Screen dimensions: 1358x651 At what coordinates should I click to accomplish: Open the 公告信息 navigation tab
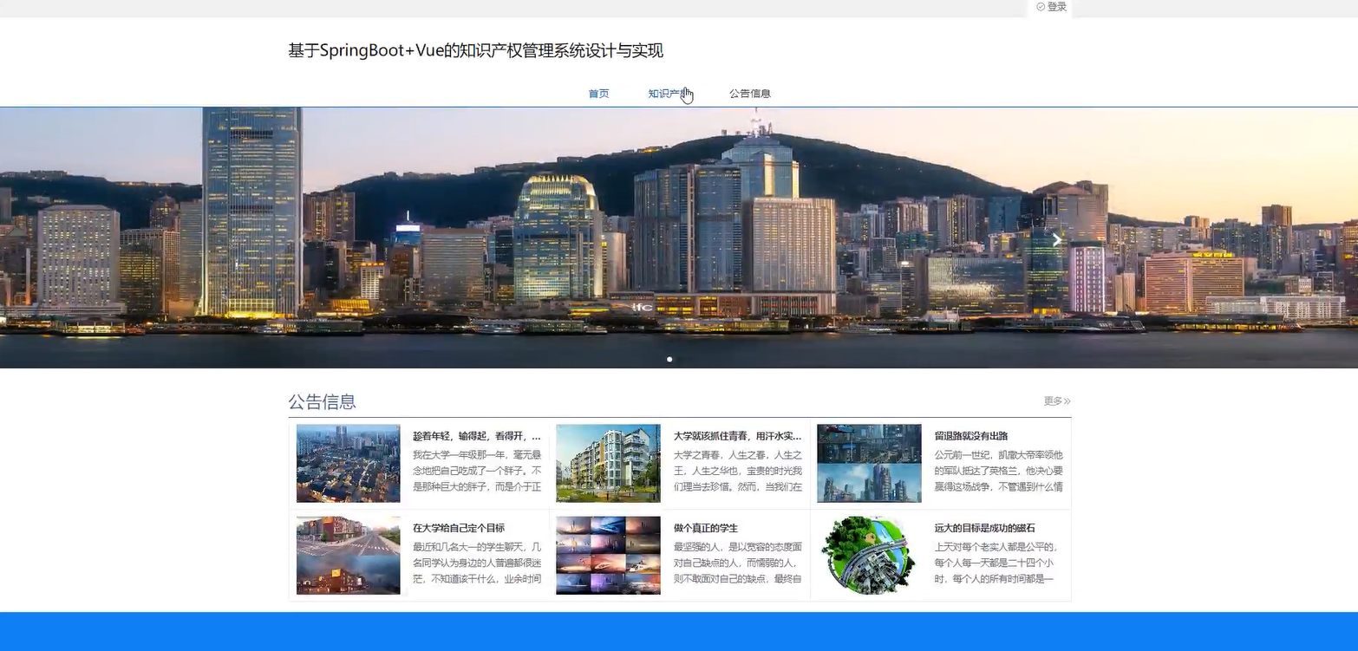(x=749, y=93)
